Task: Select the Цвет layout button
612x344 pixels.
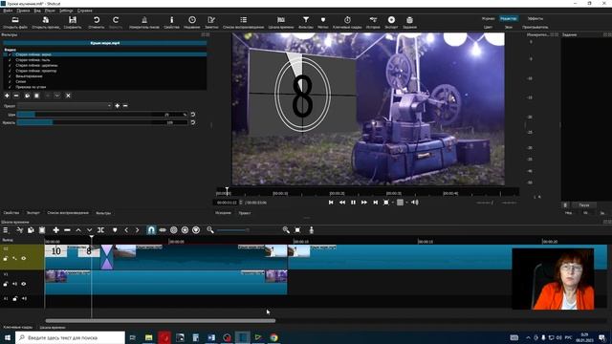Action: click(x=488, y=28)
